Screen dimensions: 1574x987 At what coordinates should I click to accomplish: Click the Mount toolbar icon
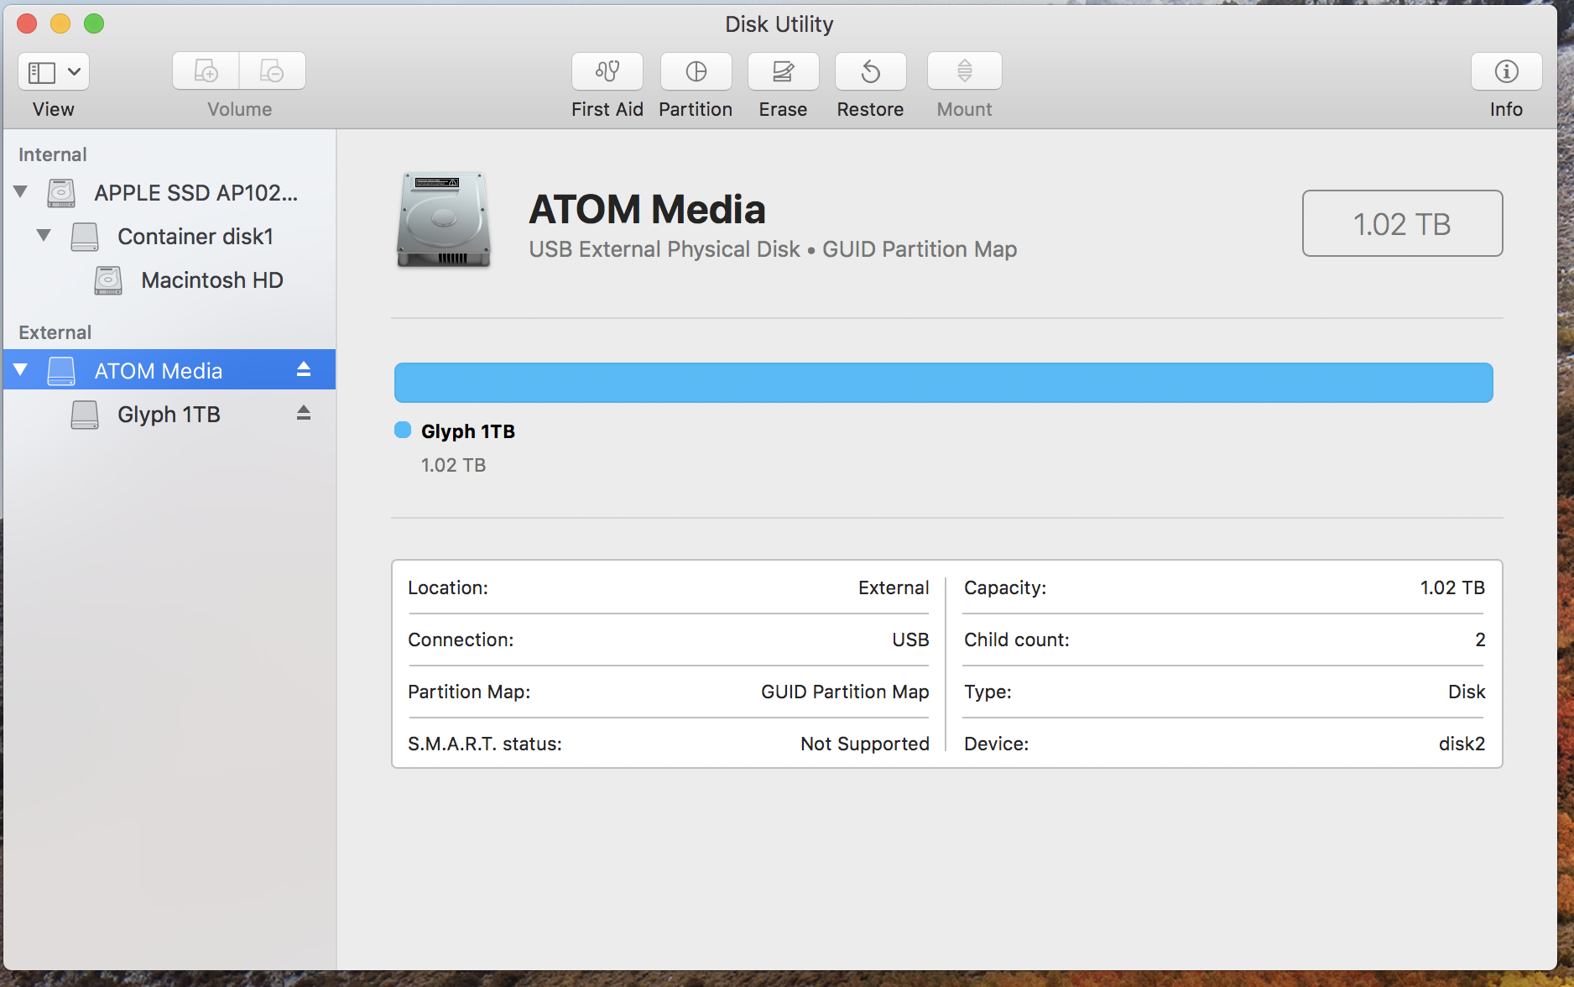coord(964,71)
